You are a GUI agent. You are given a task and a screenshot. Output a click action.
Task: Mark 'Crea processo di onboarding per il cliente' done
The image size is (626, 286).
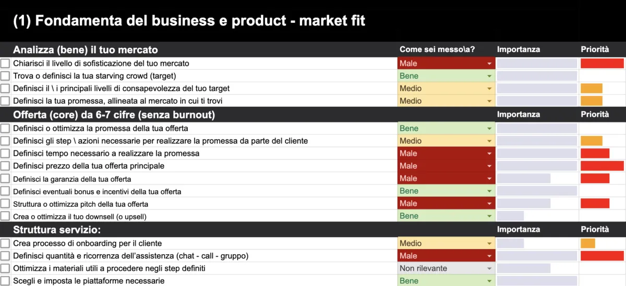5,243
